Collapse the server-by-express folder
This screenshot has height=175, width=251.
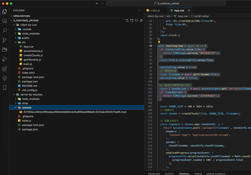tap(77, 94)
